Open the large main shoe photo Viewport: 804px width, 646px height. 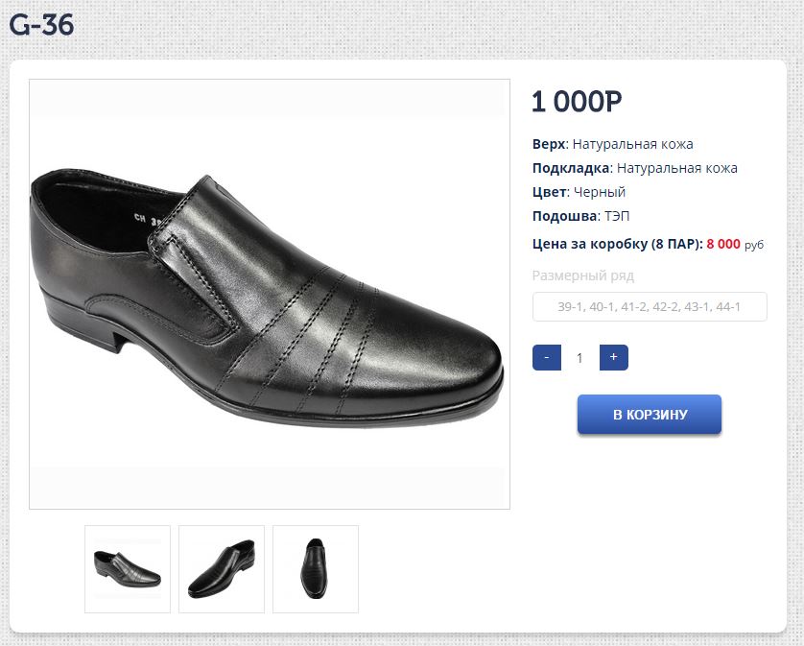tap(269, 294)
